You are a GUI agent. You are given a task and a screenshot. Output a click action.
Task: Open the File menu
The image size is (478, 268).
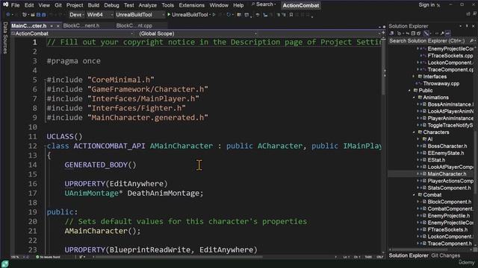[15, 5]
